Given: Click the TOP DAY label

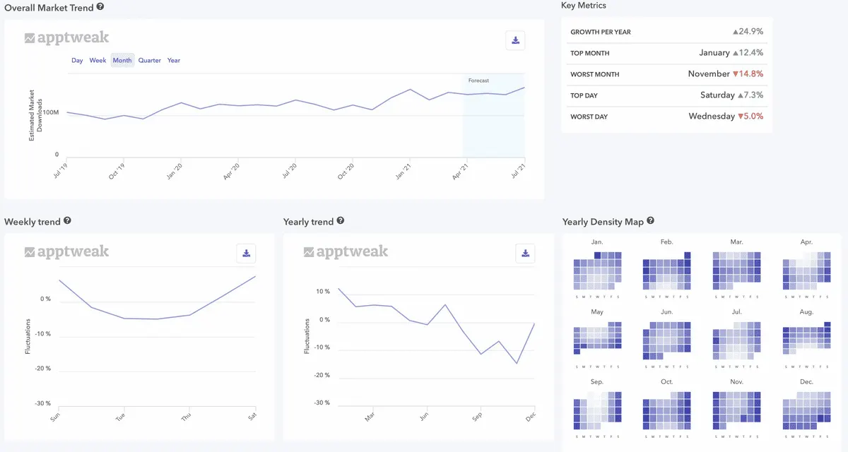Looking at the screenshot, I should click(x=586, y=95).
